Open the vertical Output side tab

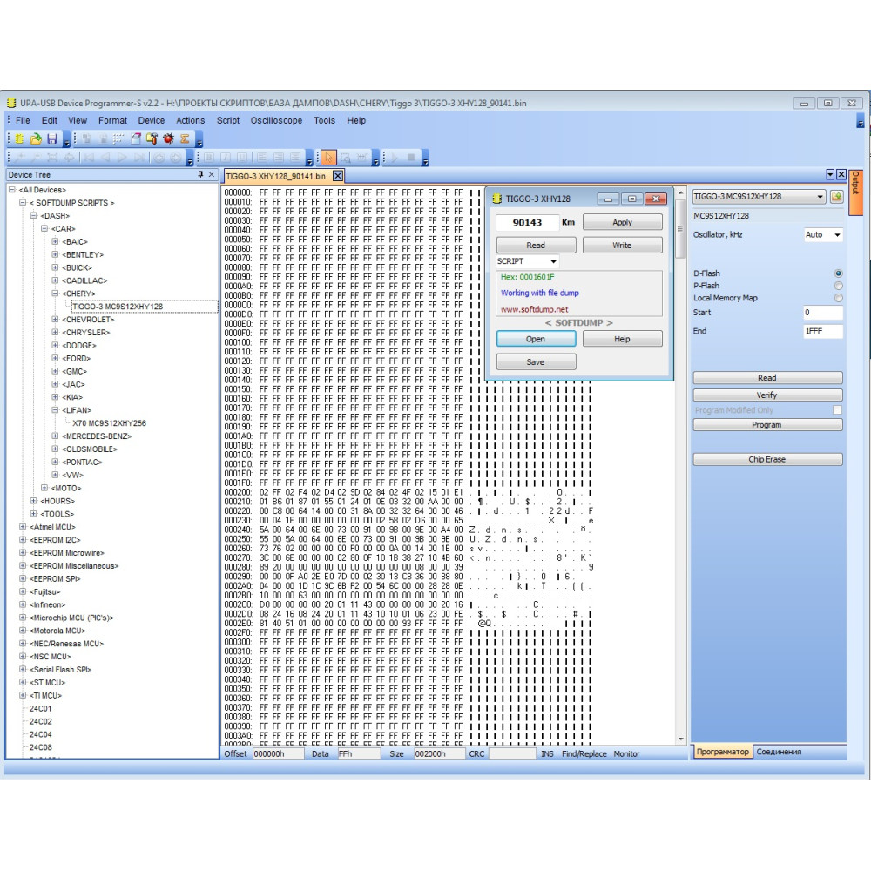[x=855, y=192]
